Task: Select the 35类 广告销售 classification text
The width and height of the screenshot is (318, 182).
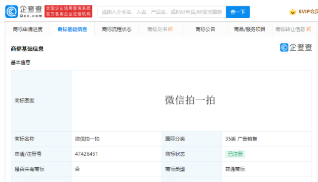Action: point(241,139)
